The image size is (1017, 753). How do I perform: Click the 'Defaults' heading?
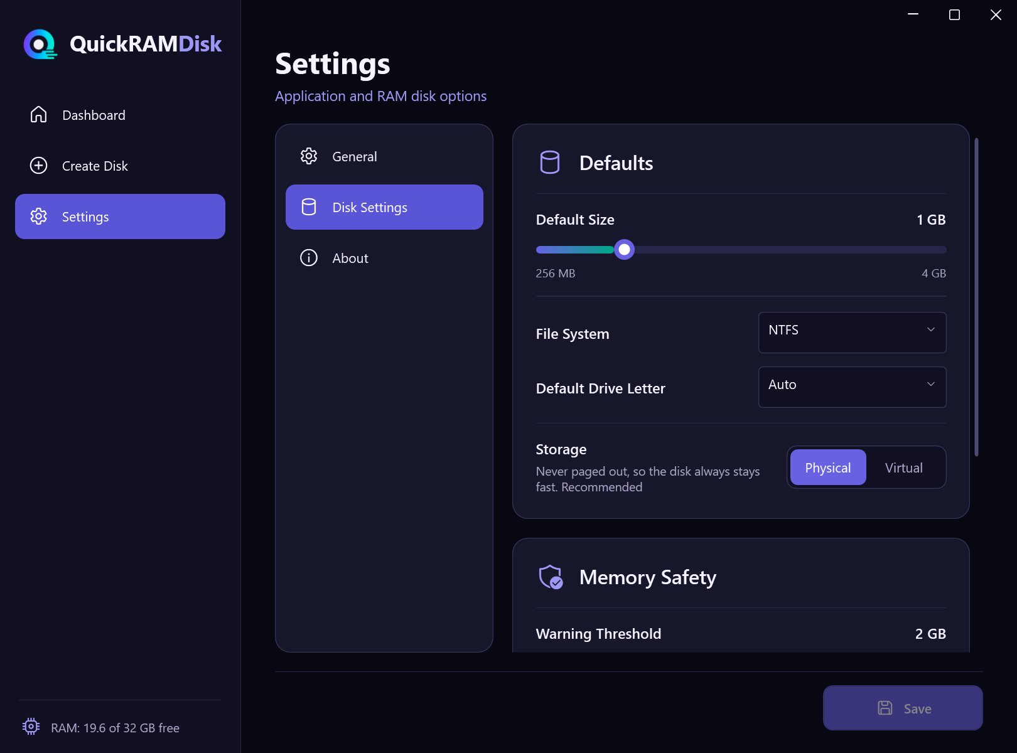coord(616,163)
